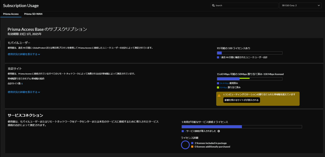Open the Prisma SD-WAN tab

tap(33, 14)
